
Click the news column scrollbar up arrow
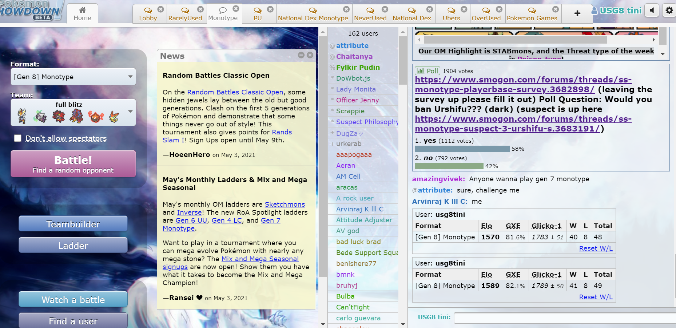click(323, 32)
